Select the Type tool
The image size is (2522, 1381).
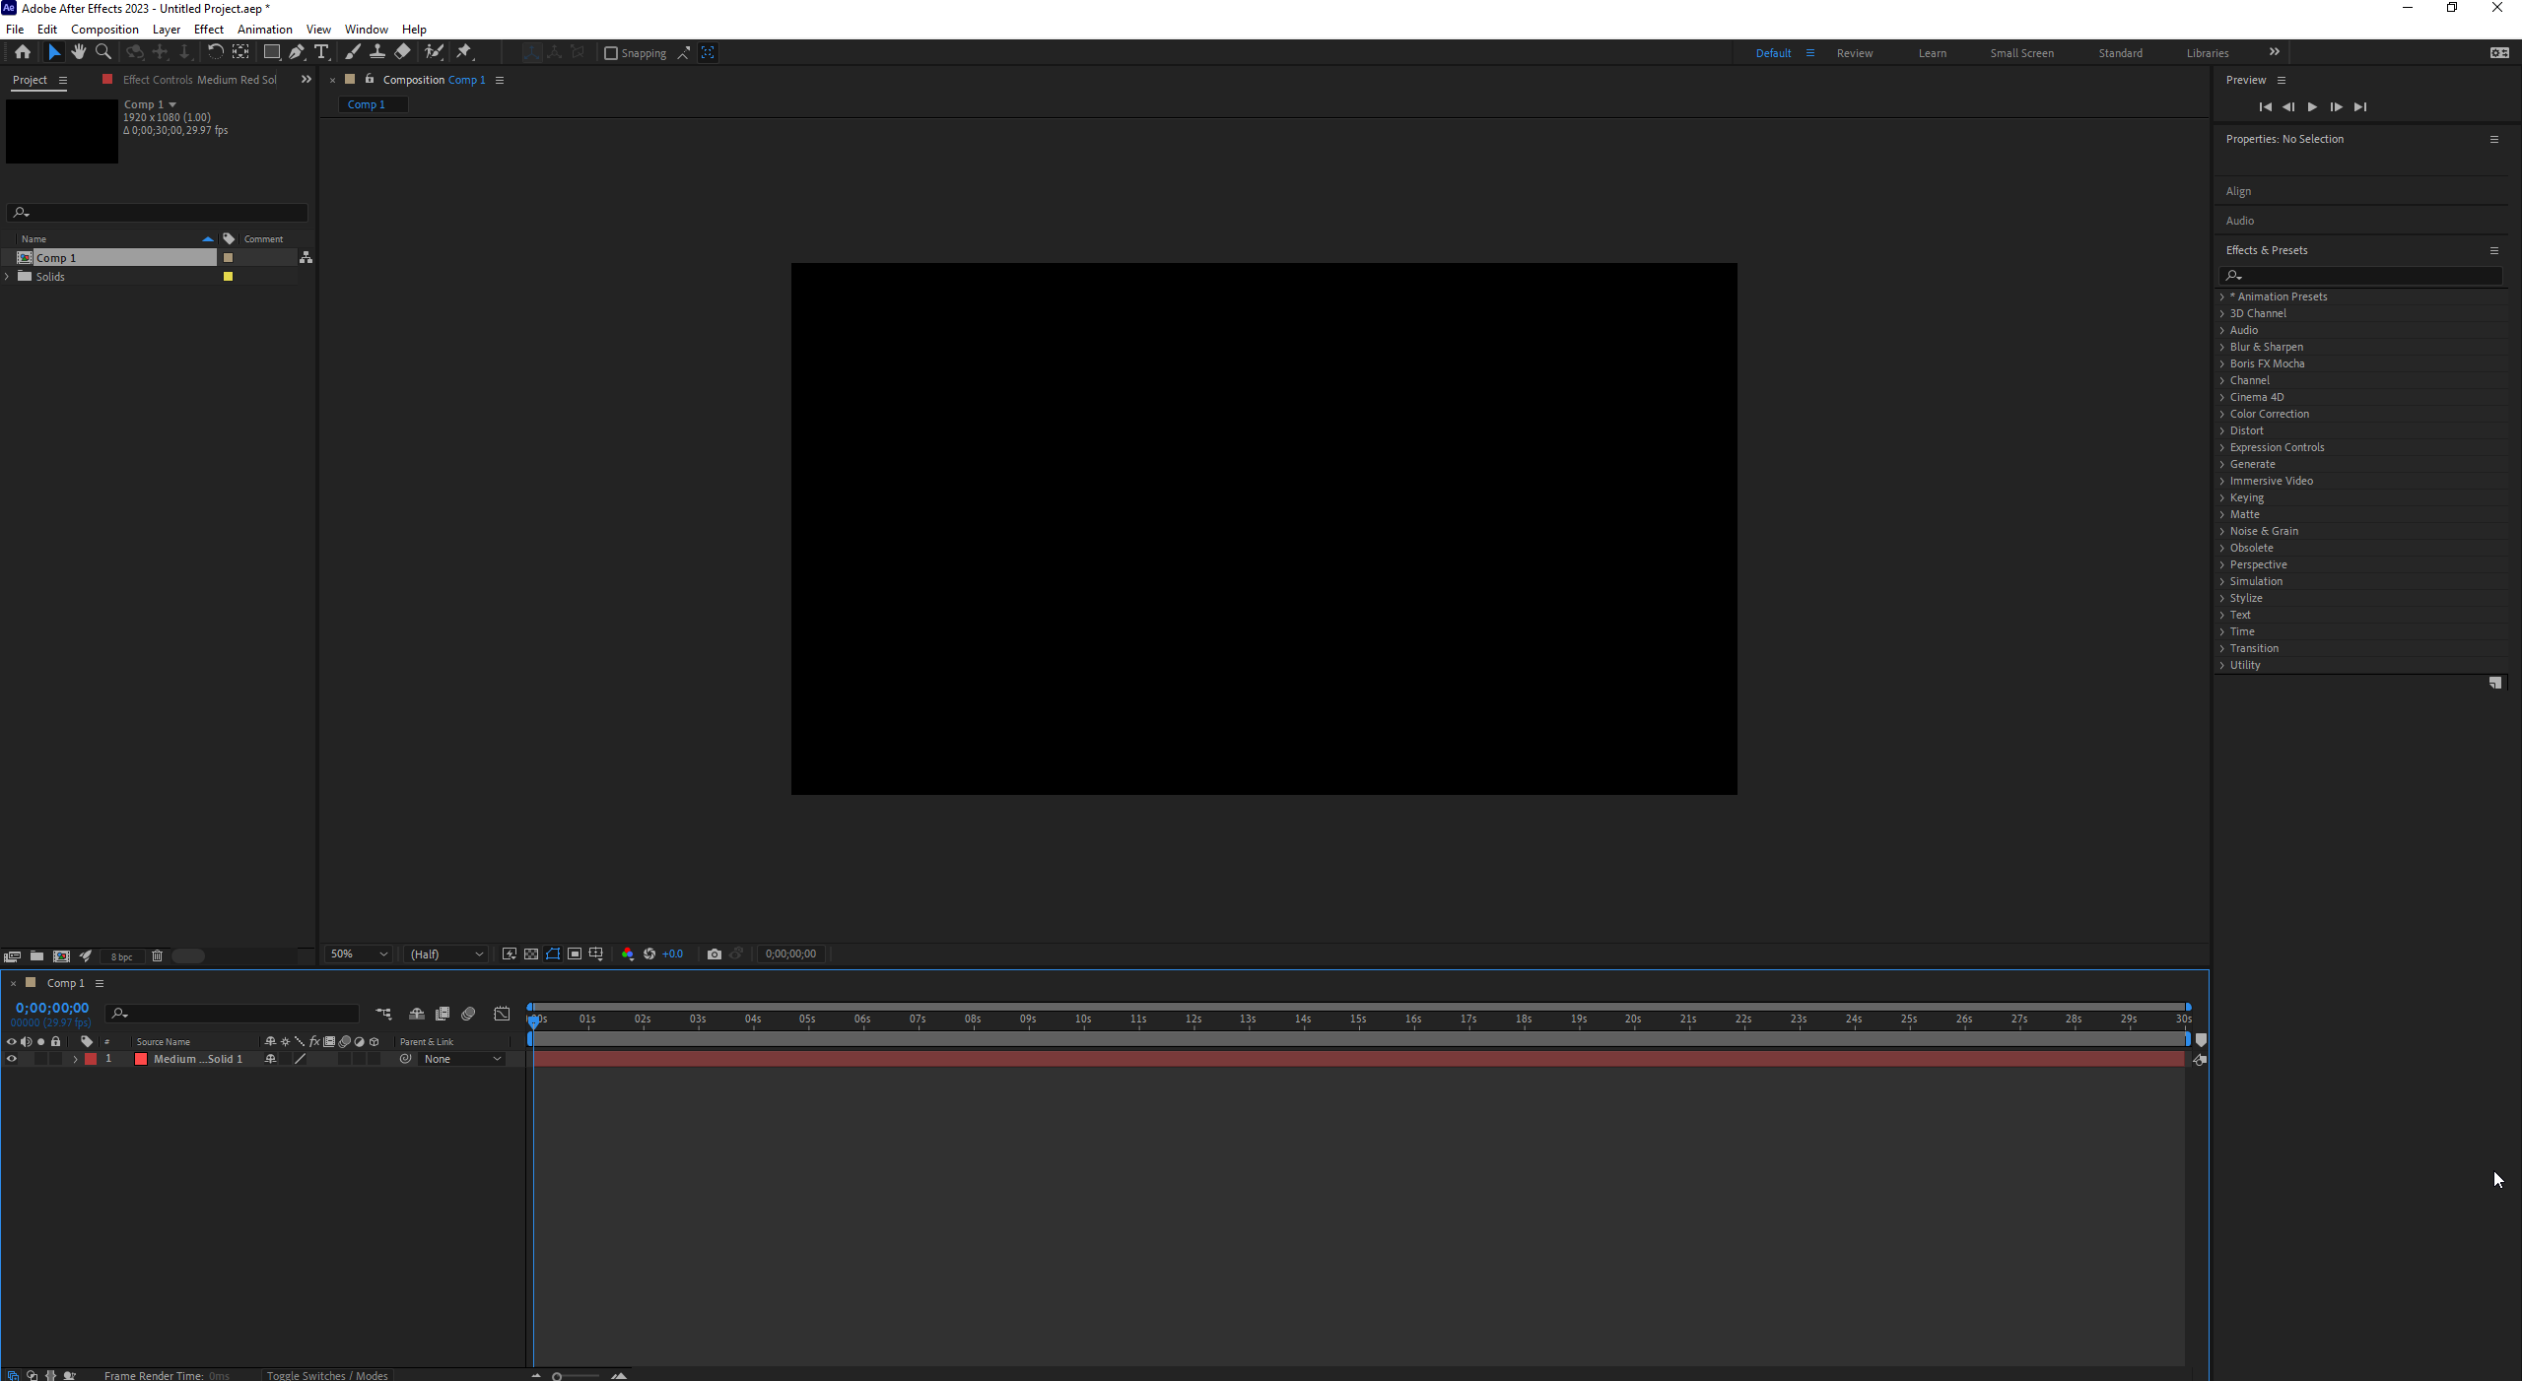coord(321,52)
